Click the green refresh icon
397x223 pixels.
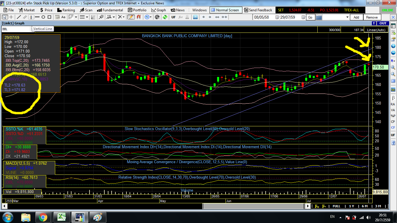coord(165,17)
